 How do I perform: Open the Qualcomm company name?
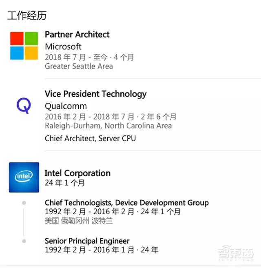(x=66, y=106)
